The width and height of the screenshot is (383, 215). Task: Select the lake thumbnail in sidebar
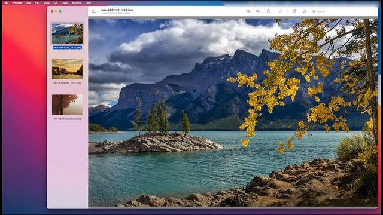(67, 33)
